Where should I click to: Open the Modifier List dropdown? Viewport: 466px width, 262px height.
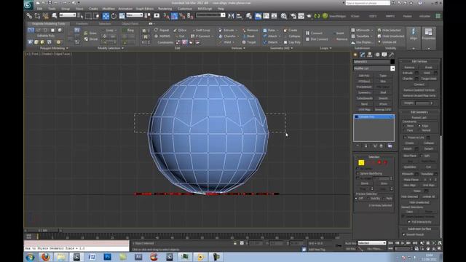coord(392,68)
